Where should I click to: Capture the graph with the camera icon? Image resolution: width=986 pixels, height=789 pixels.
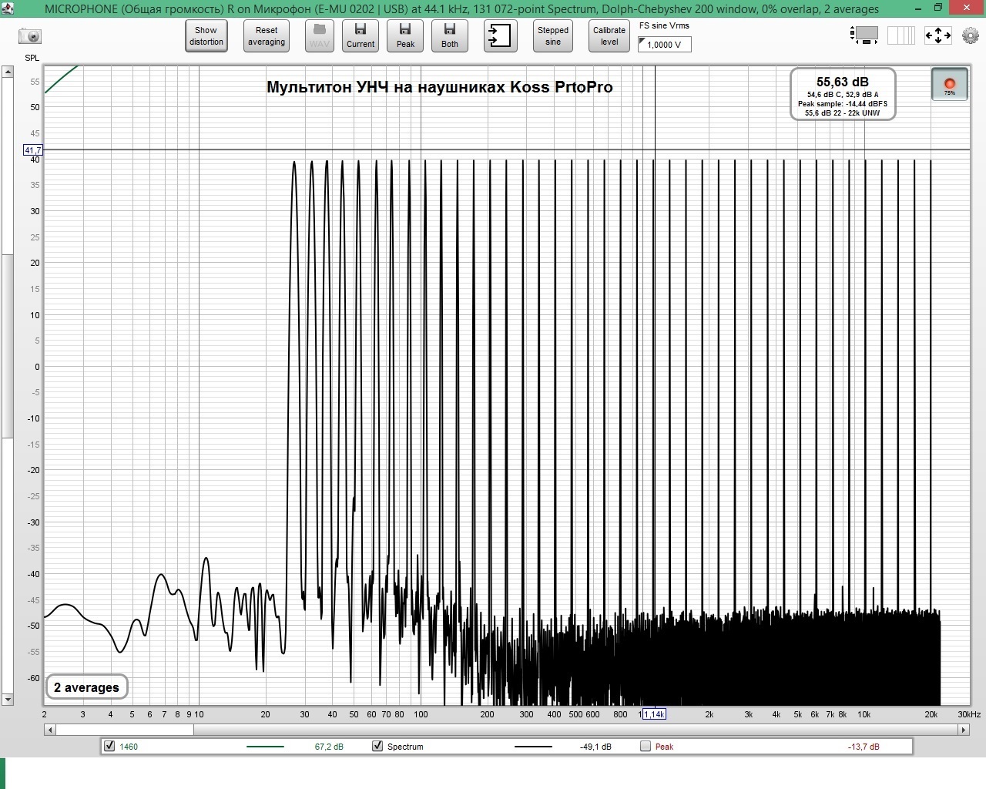[30, 36]
